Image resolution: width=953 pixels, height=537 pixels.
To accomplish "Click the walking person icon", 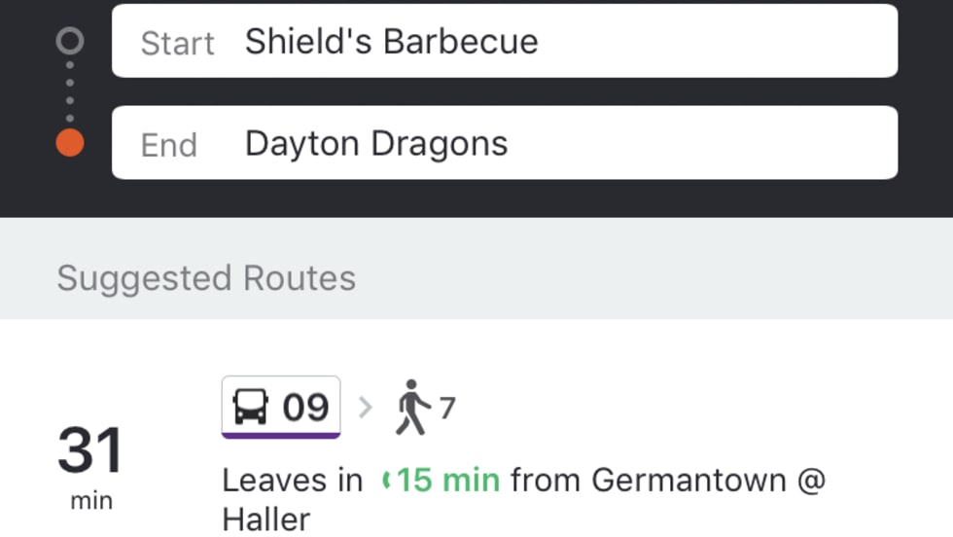I will click(413, 407).
